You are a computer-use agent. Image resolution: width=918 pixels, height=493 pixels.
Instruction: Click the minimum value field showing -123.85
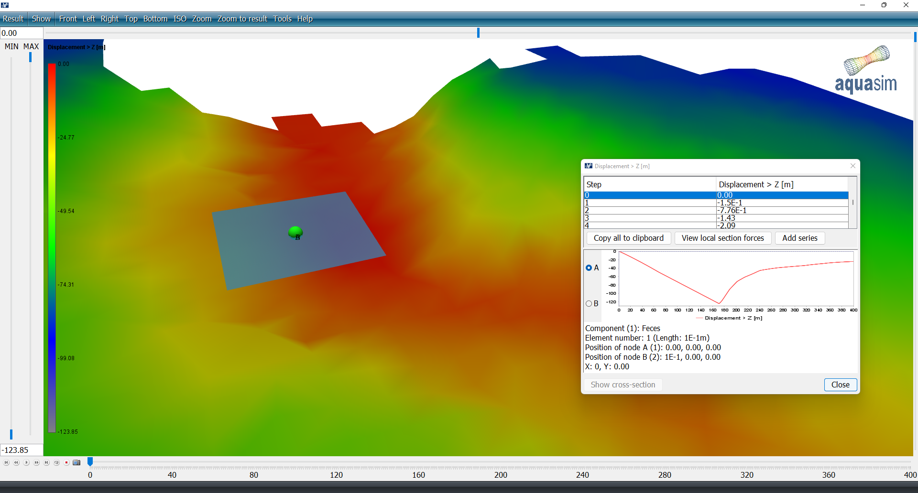click(22, 450)
